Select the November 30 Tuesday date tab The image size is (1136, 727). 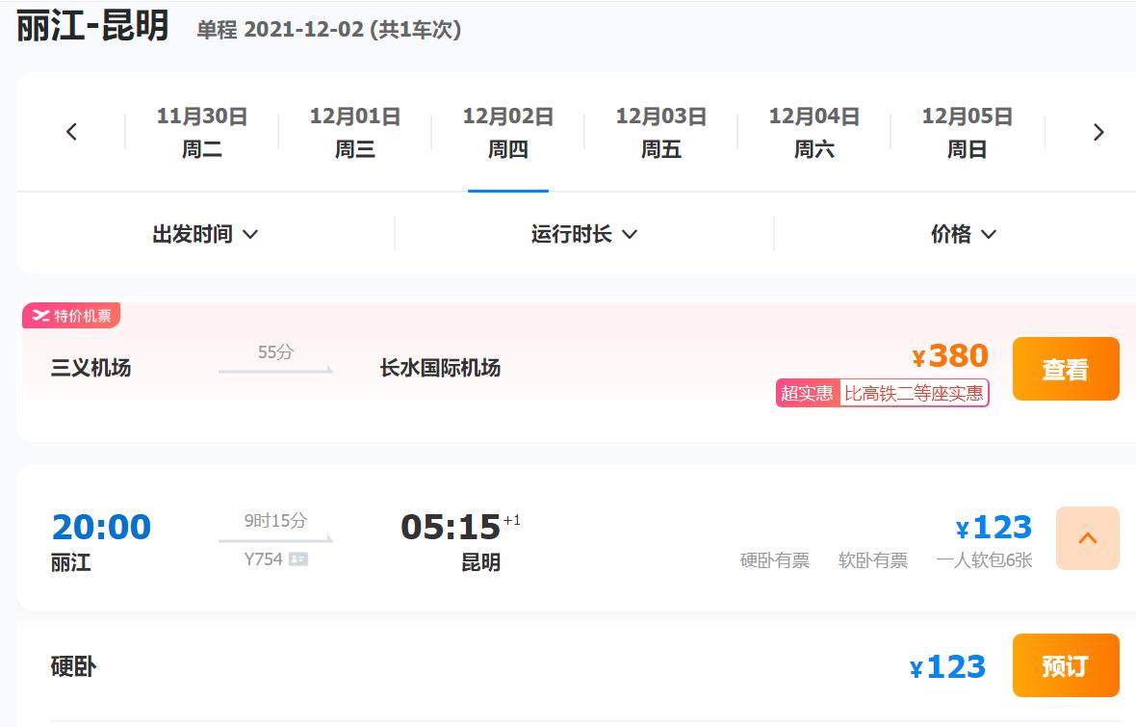click(x=202, y=132)
